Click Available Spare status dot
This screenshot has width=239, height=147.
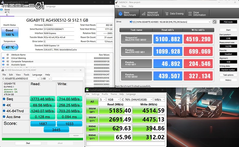tap(3, 65)
